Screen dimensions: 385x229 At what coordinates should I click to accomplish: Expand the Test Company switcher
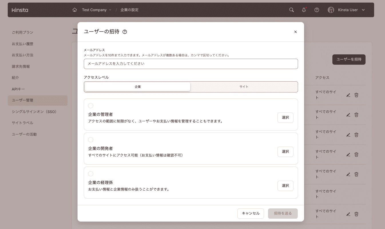pos(96,10)
